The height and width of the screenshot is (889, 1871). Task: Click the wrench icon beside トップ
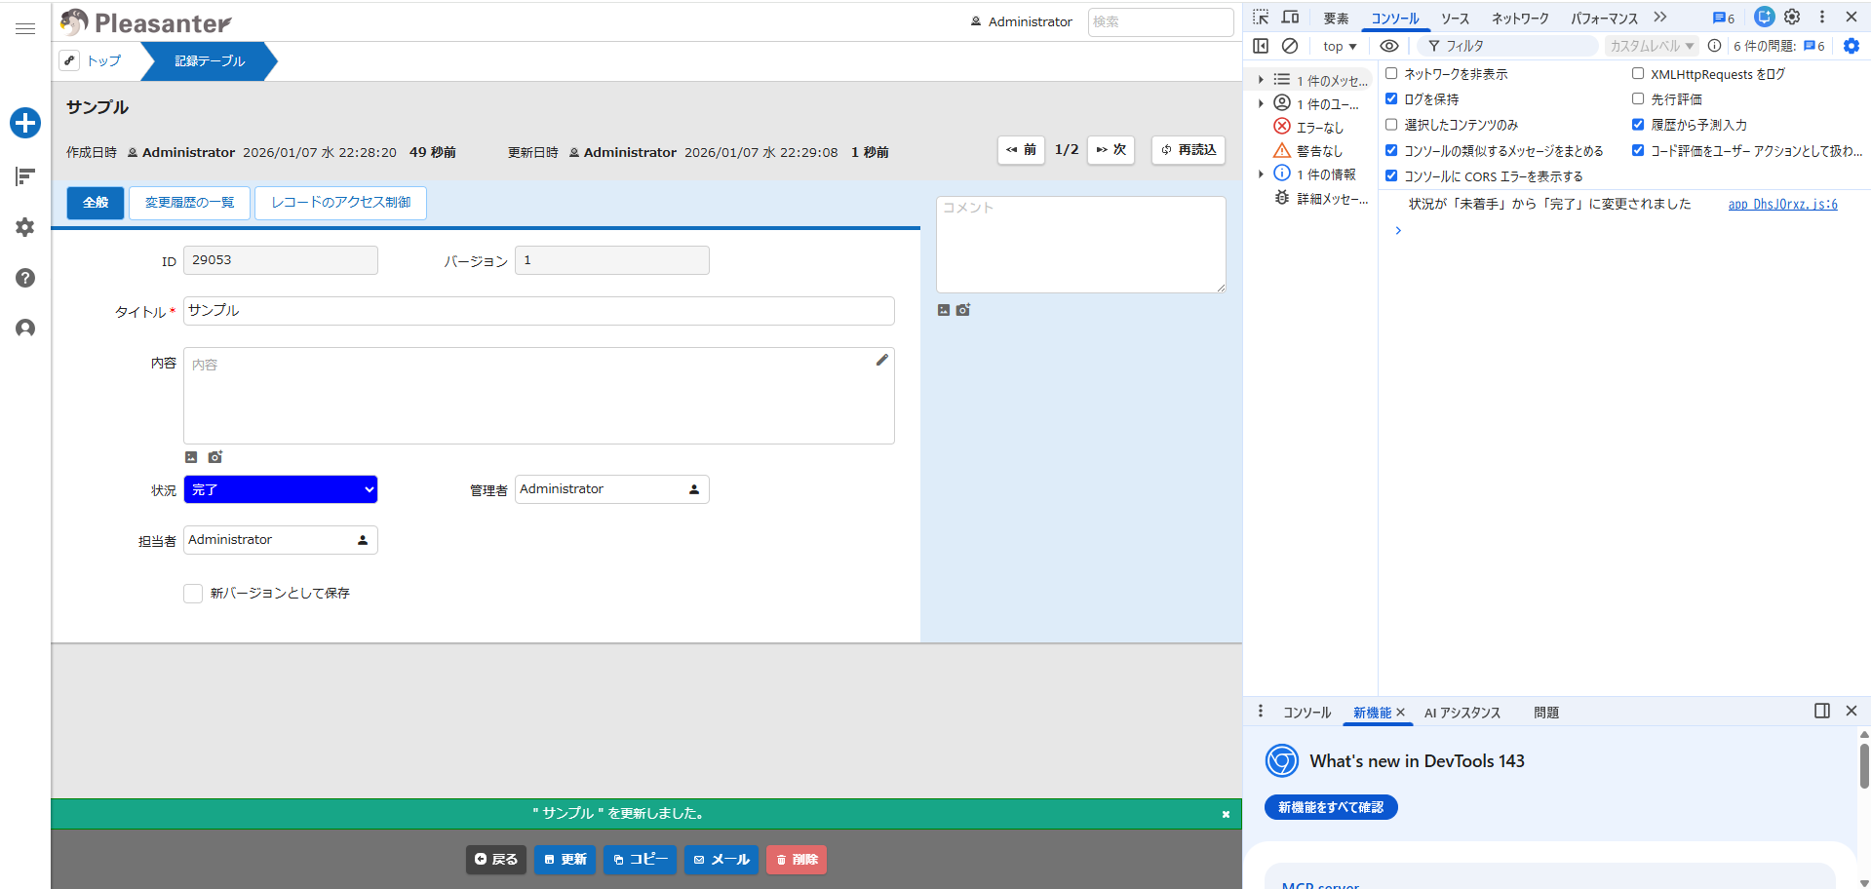pyautogui.click(x=69, y=60)
